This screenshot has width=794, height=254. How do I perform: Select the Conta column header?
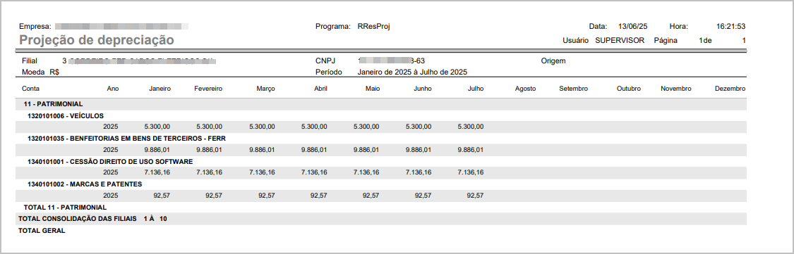31,89
